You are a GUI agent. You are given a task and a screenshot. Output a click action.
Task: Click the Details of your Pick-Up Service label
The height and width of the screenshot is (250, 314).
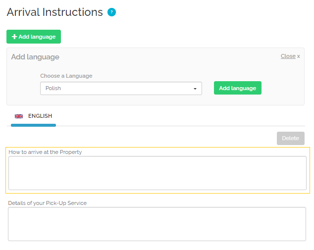click(x=47, y=203)
